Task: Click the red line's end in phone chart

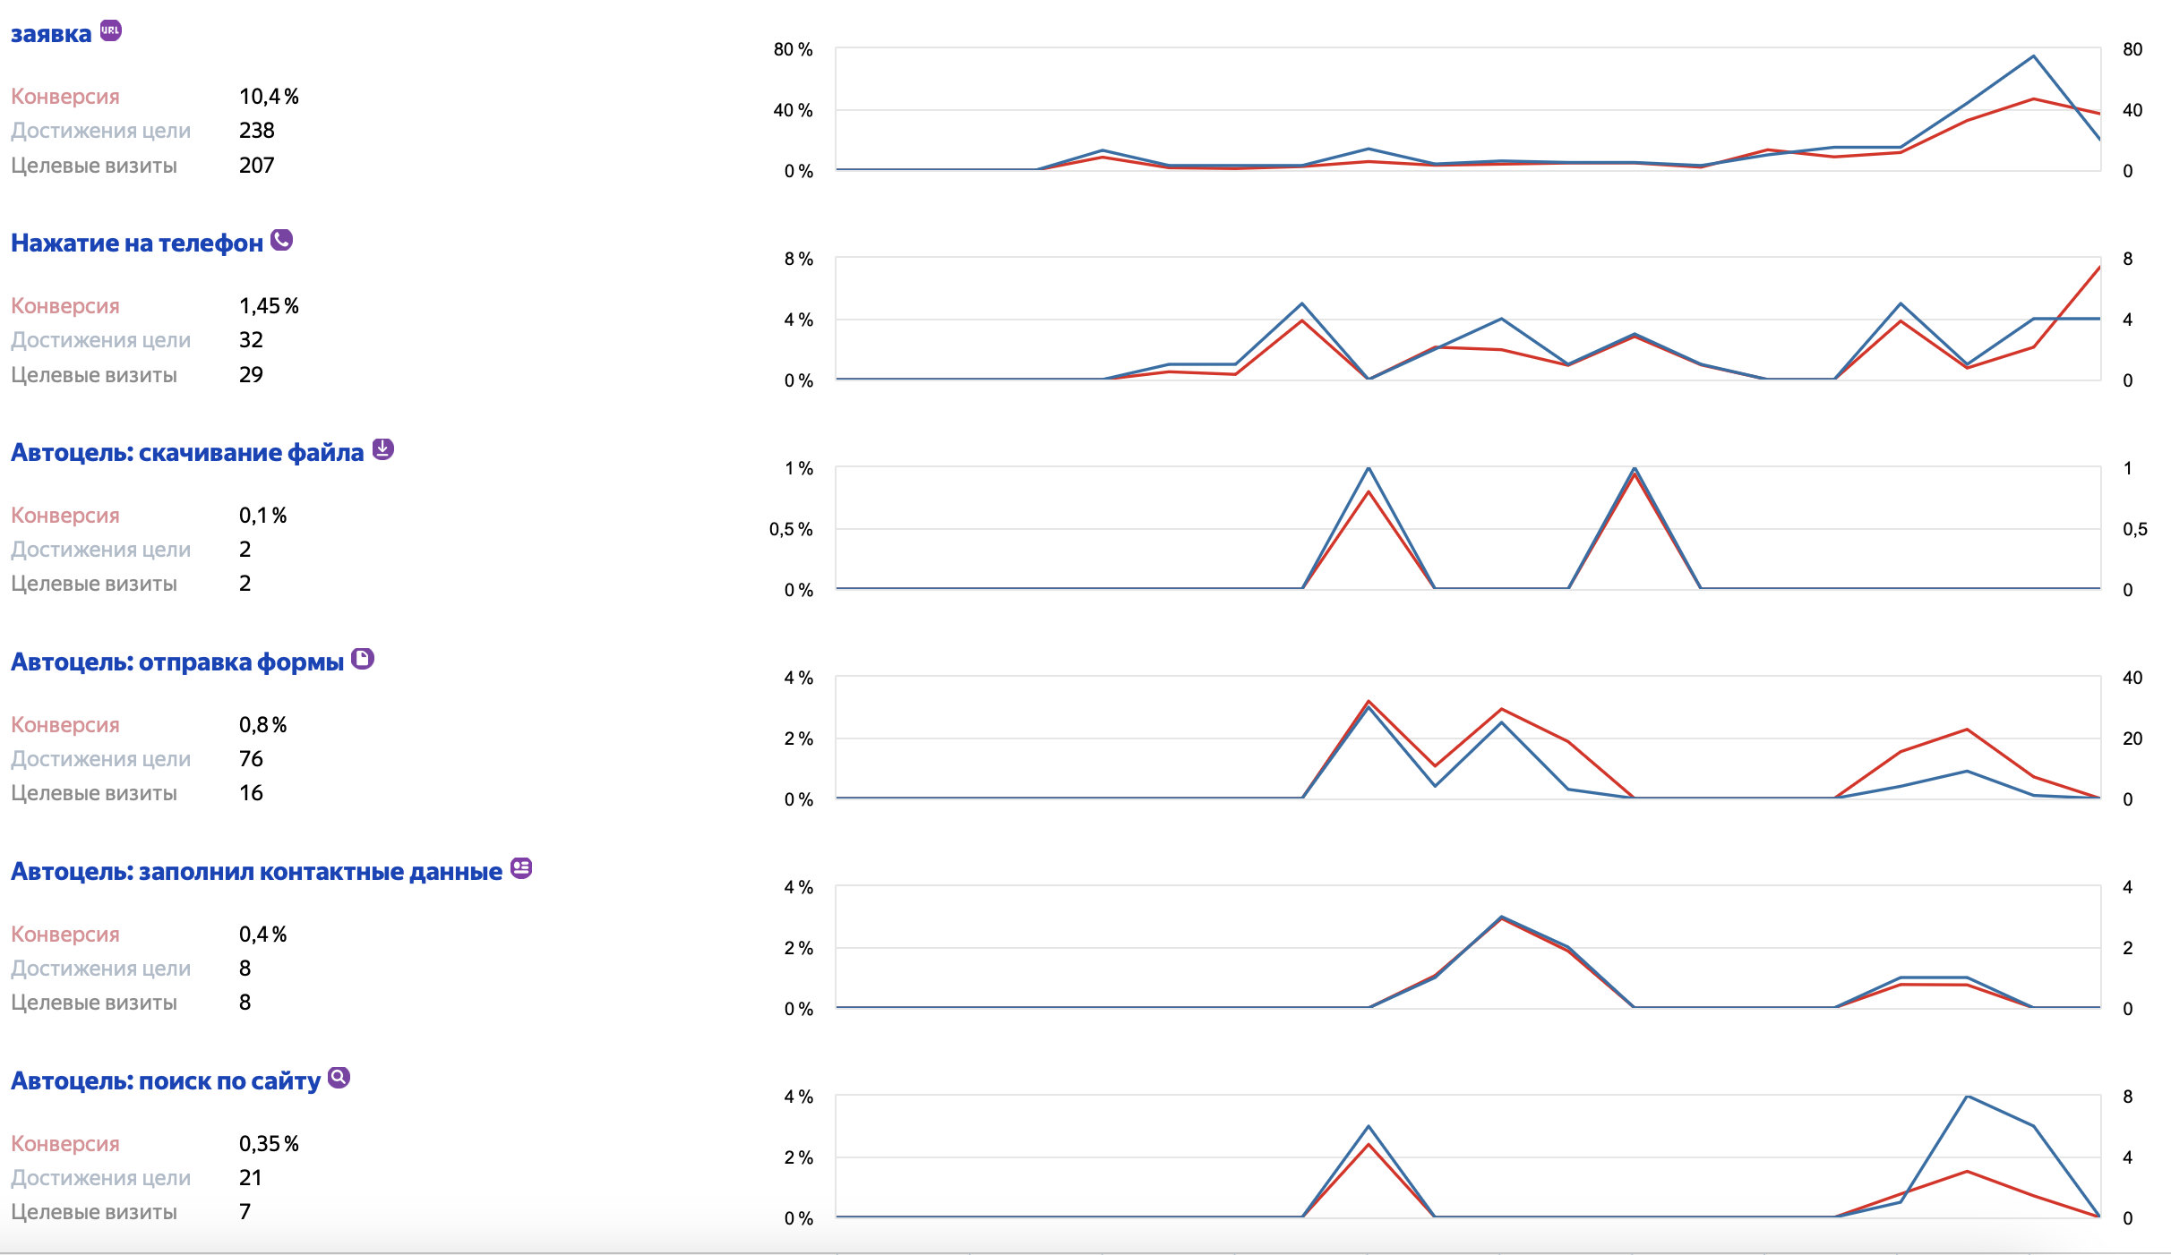Action: pos(2098,268)
